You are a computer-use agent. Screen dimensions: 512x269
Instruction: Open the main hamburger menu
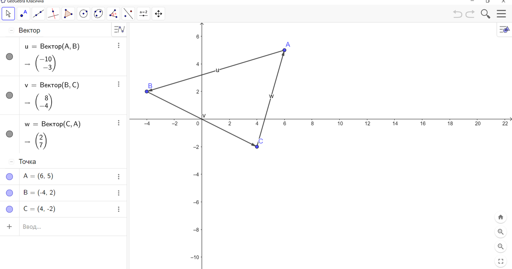pos(501,13)
